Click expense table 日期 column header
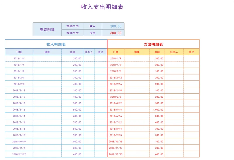This screenshot has height=160, width=234. [116, 52]
